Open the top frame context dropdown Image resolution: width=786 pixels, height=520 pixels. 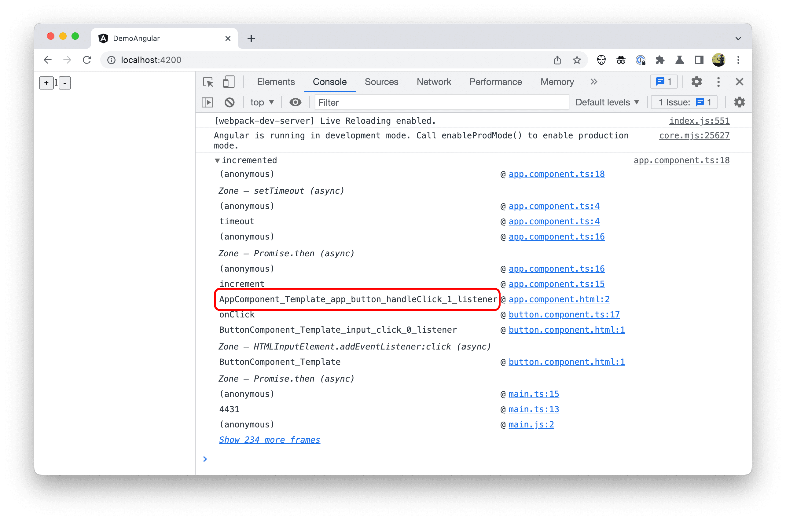coord(261,103)
